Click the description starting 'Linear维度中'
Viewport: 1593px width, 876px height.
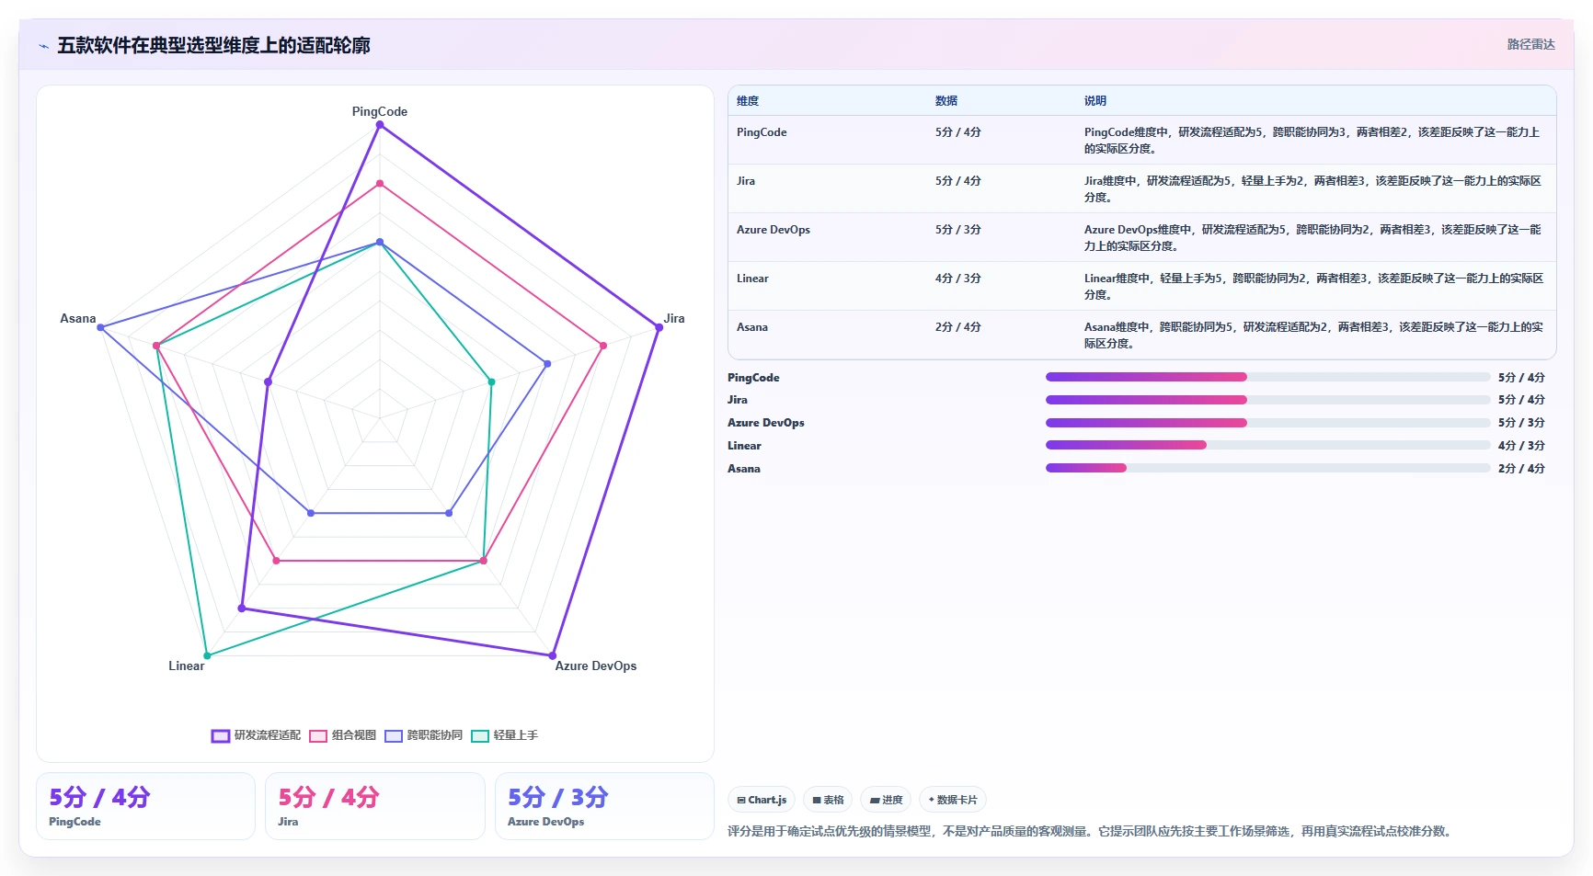pyautogui.click(x=1313, y=287)
